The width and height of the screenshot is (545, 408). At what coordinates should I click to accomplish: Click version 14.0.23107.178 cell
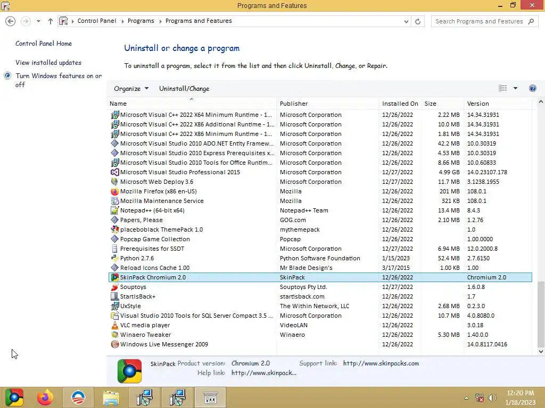coord(487,173)
